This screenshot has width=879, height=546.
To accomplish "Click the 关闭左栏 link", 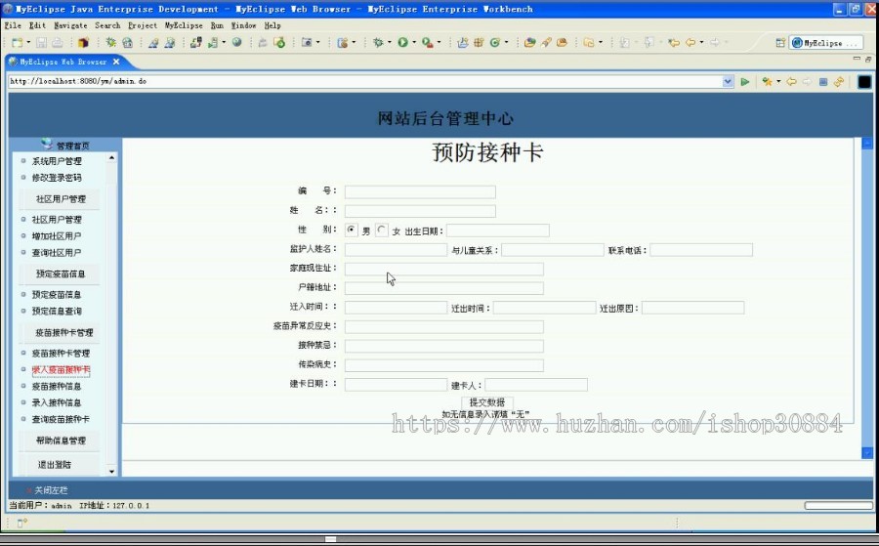I will coord(51,490).
